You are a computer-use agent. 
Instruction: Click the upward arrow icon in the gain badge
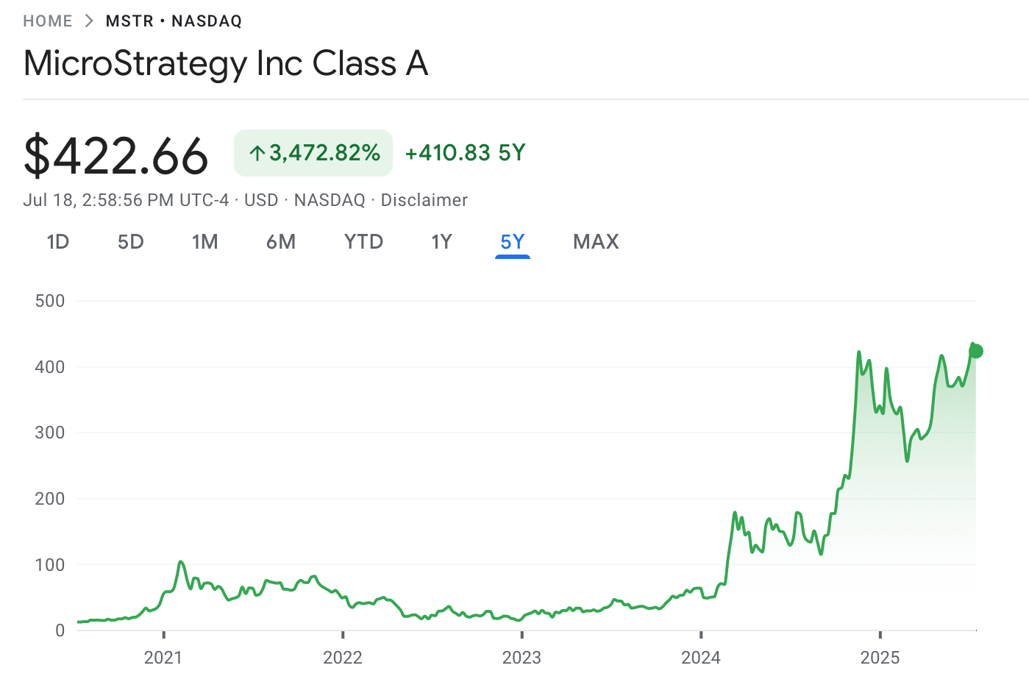tap(257, 152)
